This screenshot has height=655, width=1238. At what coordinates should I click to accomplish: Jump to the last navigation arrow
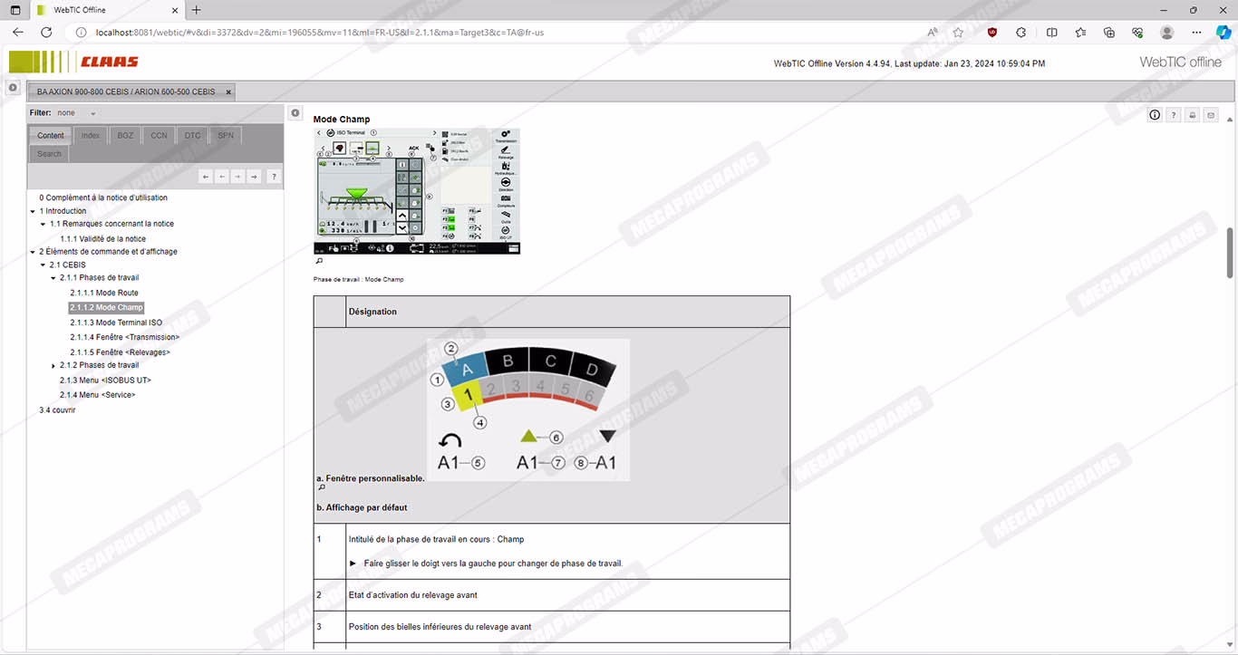[255, 177]
